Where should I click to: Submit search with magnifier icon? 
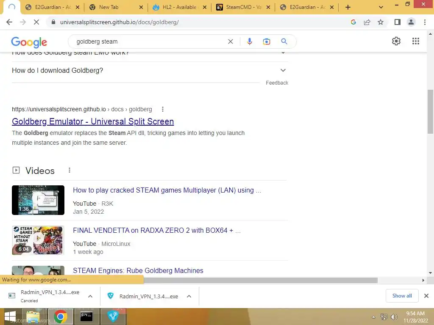click(x=284, y=41)
